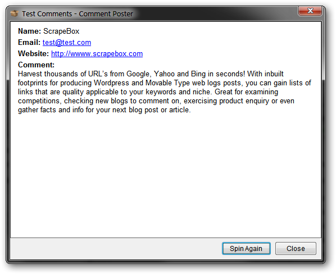The height and width of the screenshot is (274, 336).
Task: Select the bold Name: label
Action: (x=29, y=31)
